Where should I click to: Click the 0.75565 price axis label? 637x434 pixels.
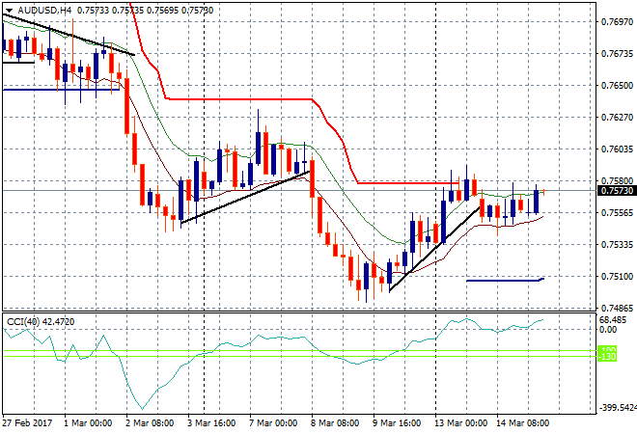tap(617, 213)
